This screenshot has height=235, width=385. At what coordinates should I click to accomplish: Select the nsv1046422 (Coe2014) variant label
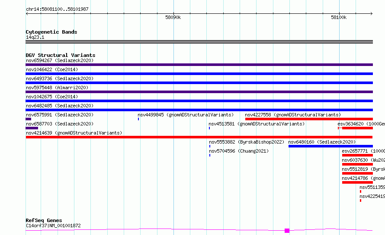click(52, 69)
